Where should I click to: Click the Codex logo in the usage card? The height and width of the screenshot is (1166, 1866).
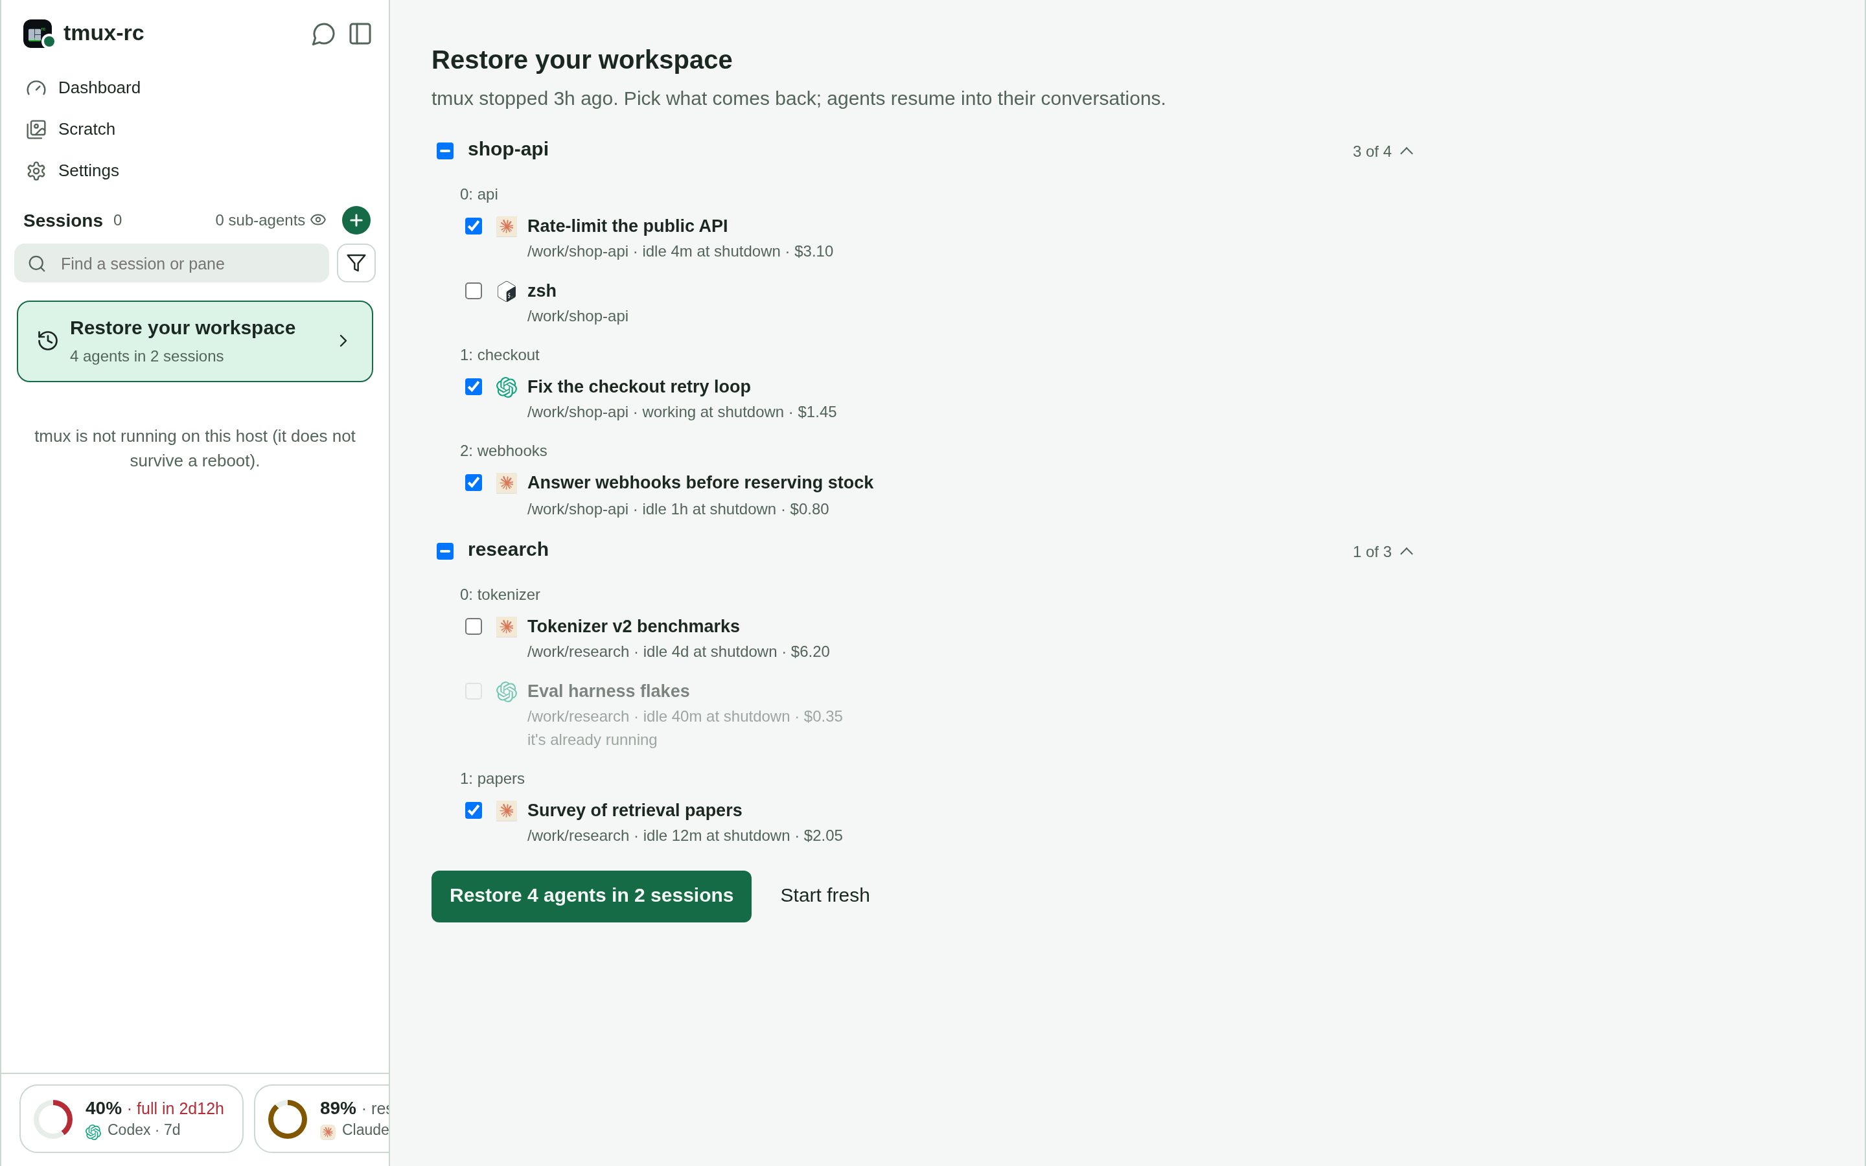[93, 1131]
